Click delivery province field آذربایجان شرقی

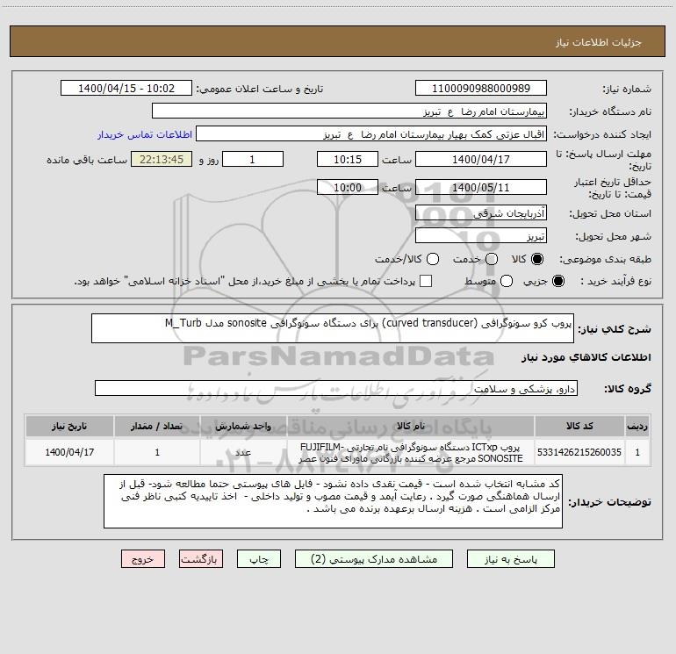pos(481,212)
